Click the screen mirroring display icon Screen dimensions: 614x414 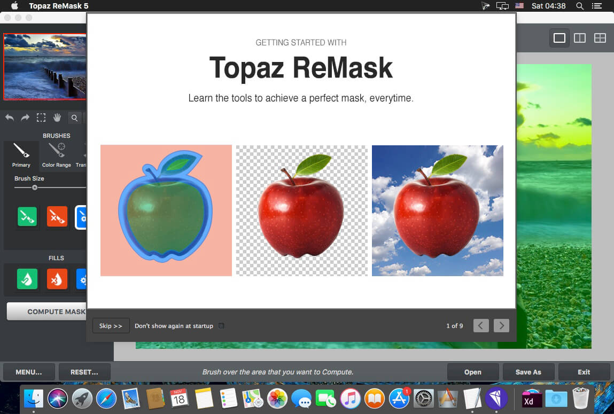pos(502,6)
